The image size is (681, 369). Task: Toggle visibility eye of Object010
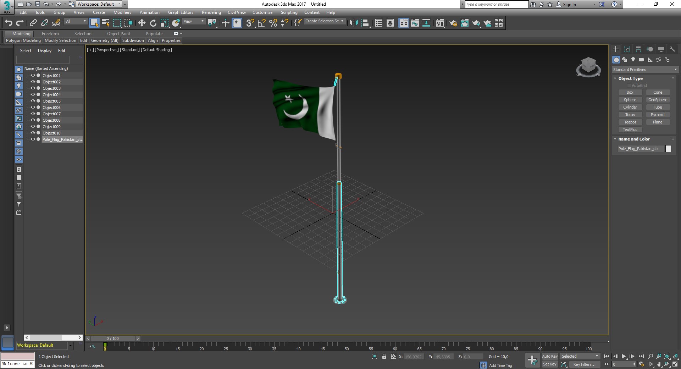33,133
